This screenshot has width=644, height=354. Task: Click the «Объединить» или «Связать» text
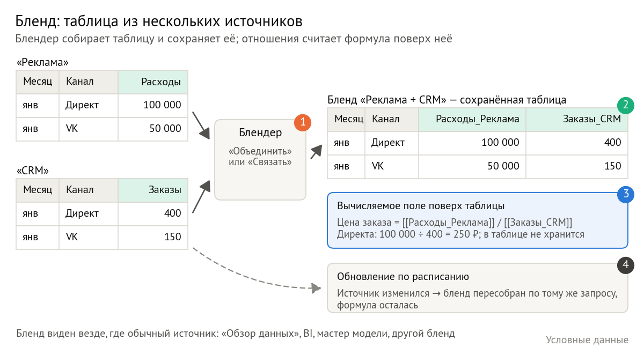point(260,156)
